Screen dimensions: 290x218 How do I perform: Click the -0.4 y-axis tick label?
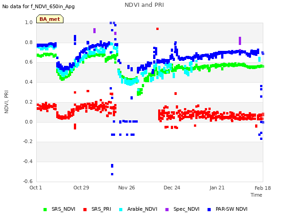click(28, 162)
